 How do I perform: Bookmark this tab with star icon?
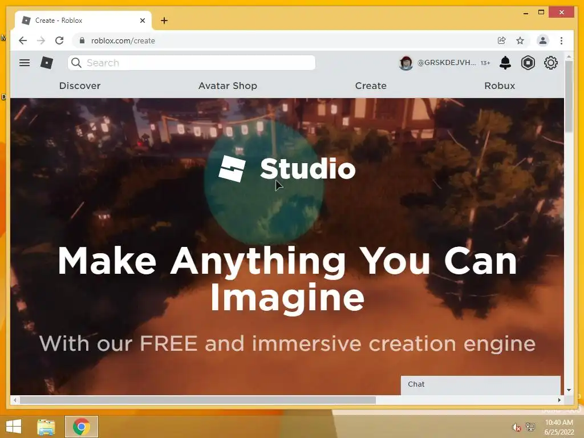520,40
